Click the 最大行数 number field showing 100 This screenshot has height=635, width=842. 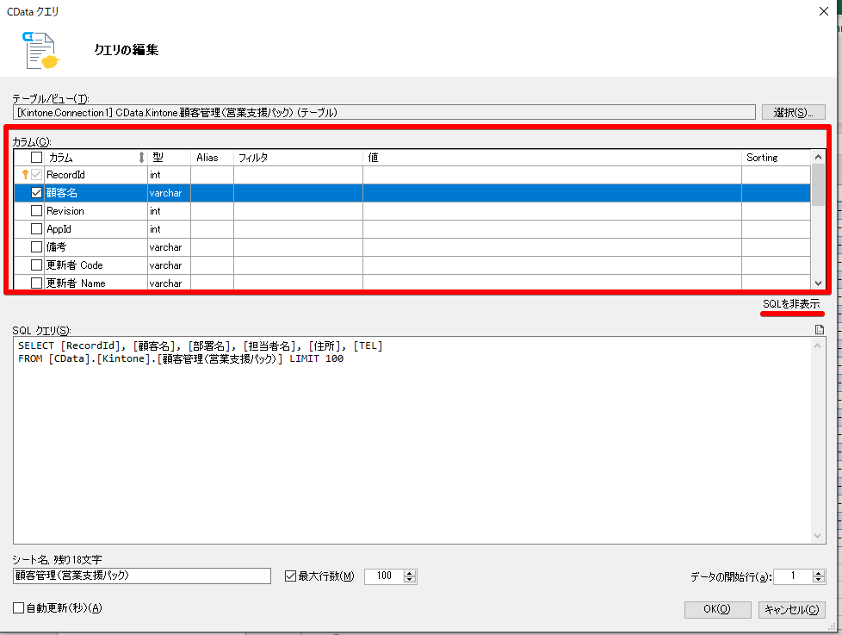[384, 576]
